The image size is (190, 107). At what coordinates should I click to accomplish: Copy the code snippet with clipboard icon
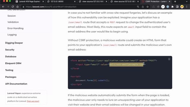[169, 59]
